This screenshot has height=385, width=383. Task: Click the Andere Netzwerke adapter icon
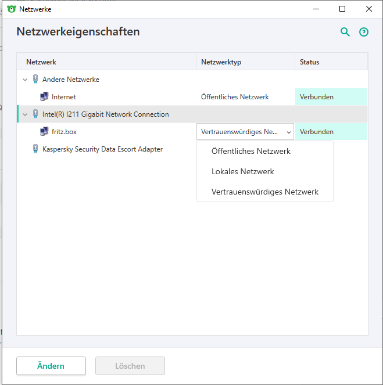coord(35,80)
